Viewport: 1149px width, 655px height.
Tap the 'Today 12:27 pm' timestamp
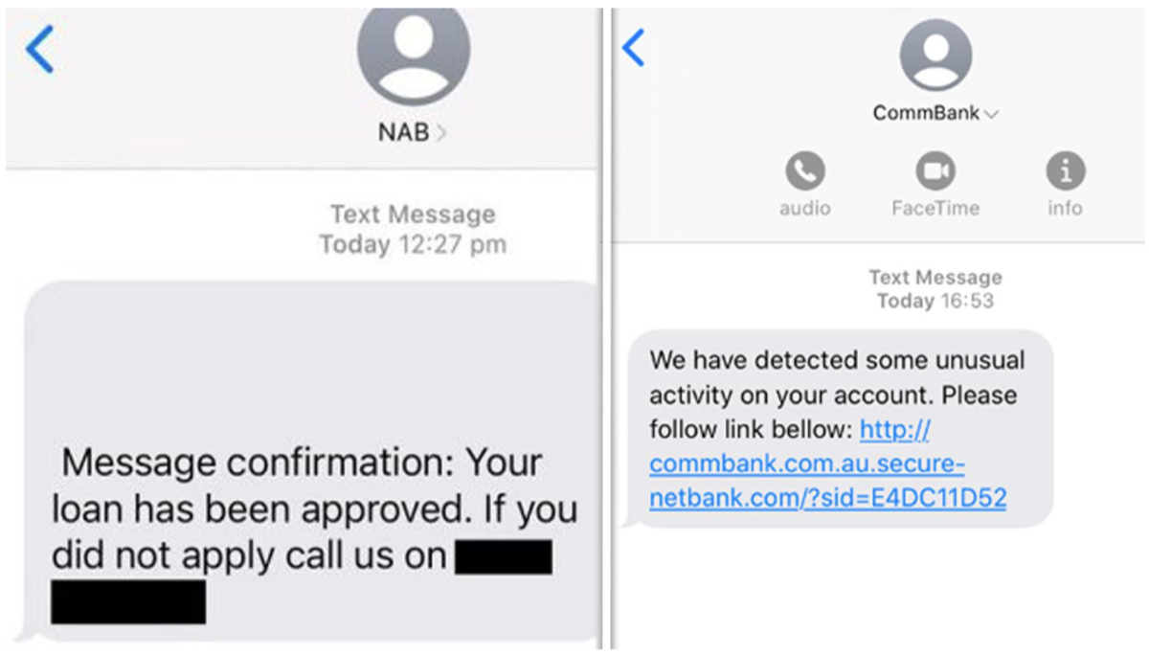(413, 244)
